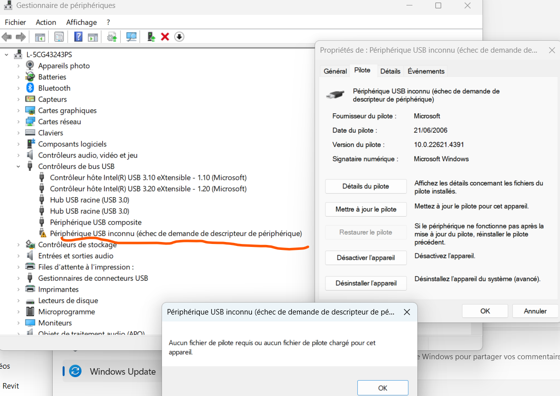Switch to the Événements tab
This screenshot has height=396, width=560.
click(x=426, y=71)
